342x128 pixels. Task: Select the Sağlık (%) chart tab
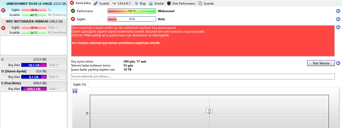[x=80, y=84]
